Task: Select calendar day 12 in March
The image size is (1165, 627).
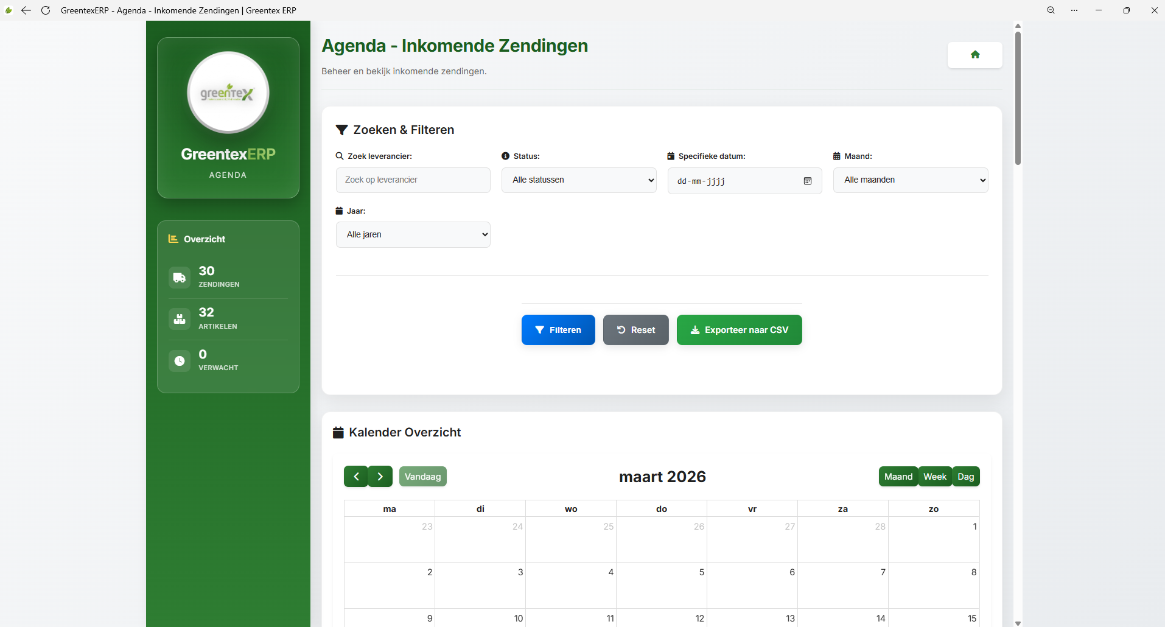Action: [662, 618]
